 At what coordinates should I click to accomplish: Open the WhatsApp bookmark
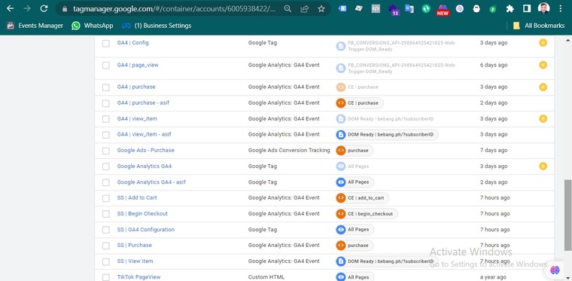(93, 26)
